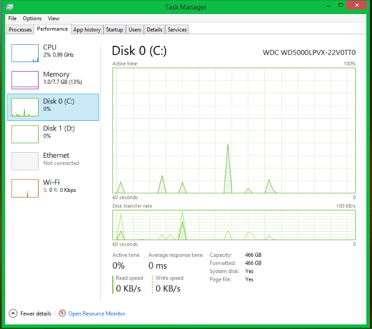
Task: Select the Memory mini graph thumbnail
Action: (25, 80)
